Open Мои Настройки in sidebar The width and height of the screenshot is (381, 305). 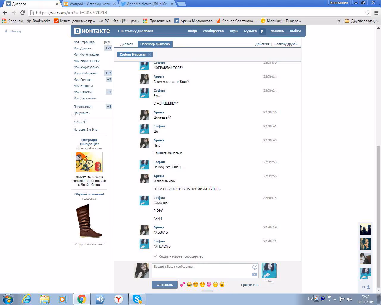click(x=85, y=98)
